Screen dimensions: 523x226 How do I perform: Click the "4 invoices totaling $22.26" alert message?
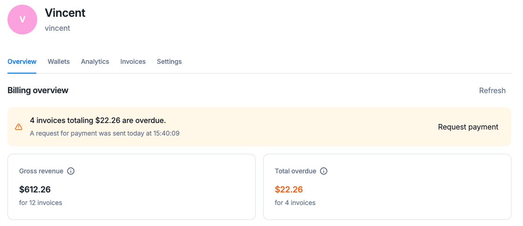pyautogui.click(x=98, y=120)
